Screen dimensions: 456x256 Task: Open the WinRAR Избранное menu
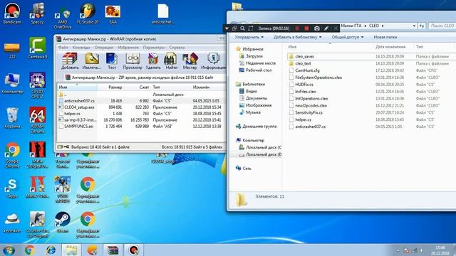tap(128, 48)
